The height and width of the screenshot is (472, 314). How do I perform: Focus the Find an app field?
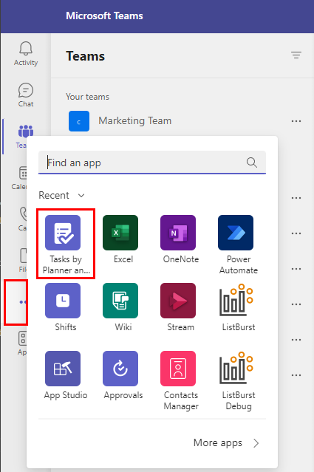pyautogui.click(x=152, y=163)
